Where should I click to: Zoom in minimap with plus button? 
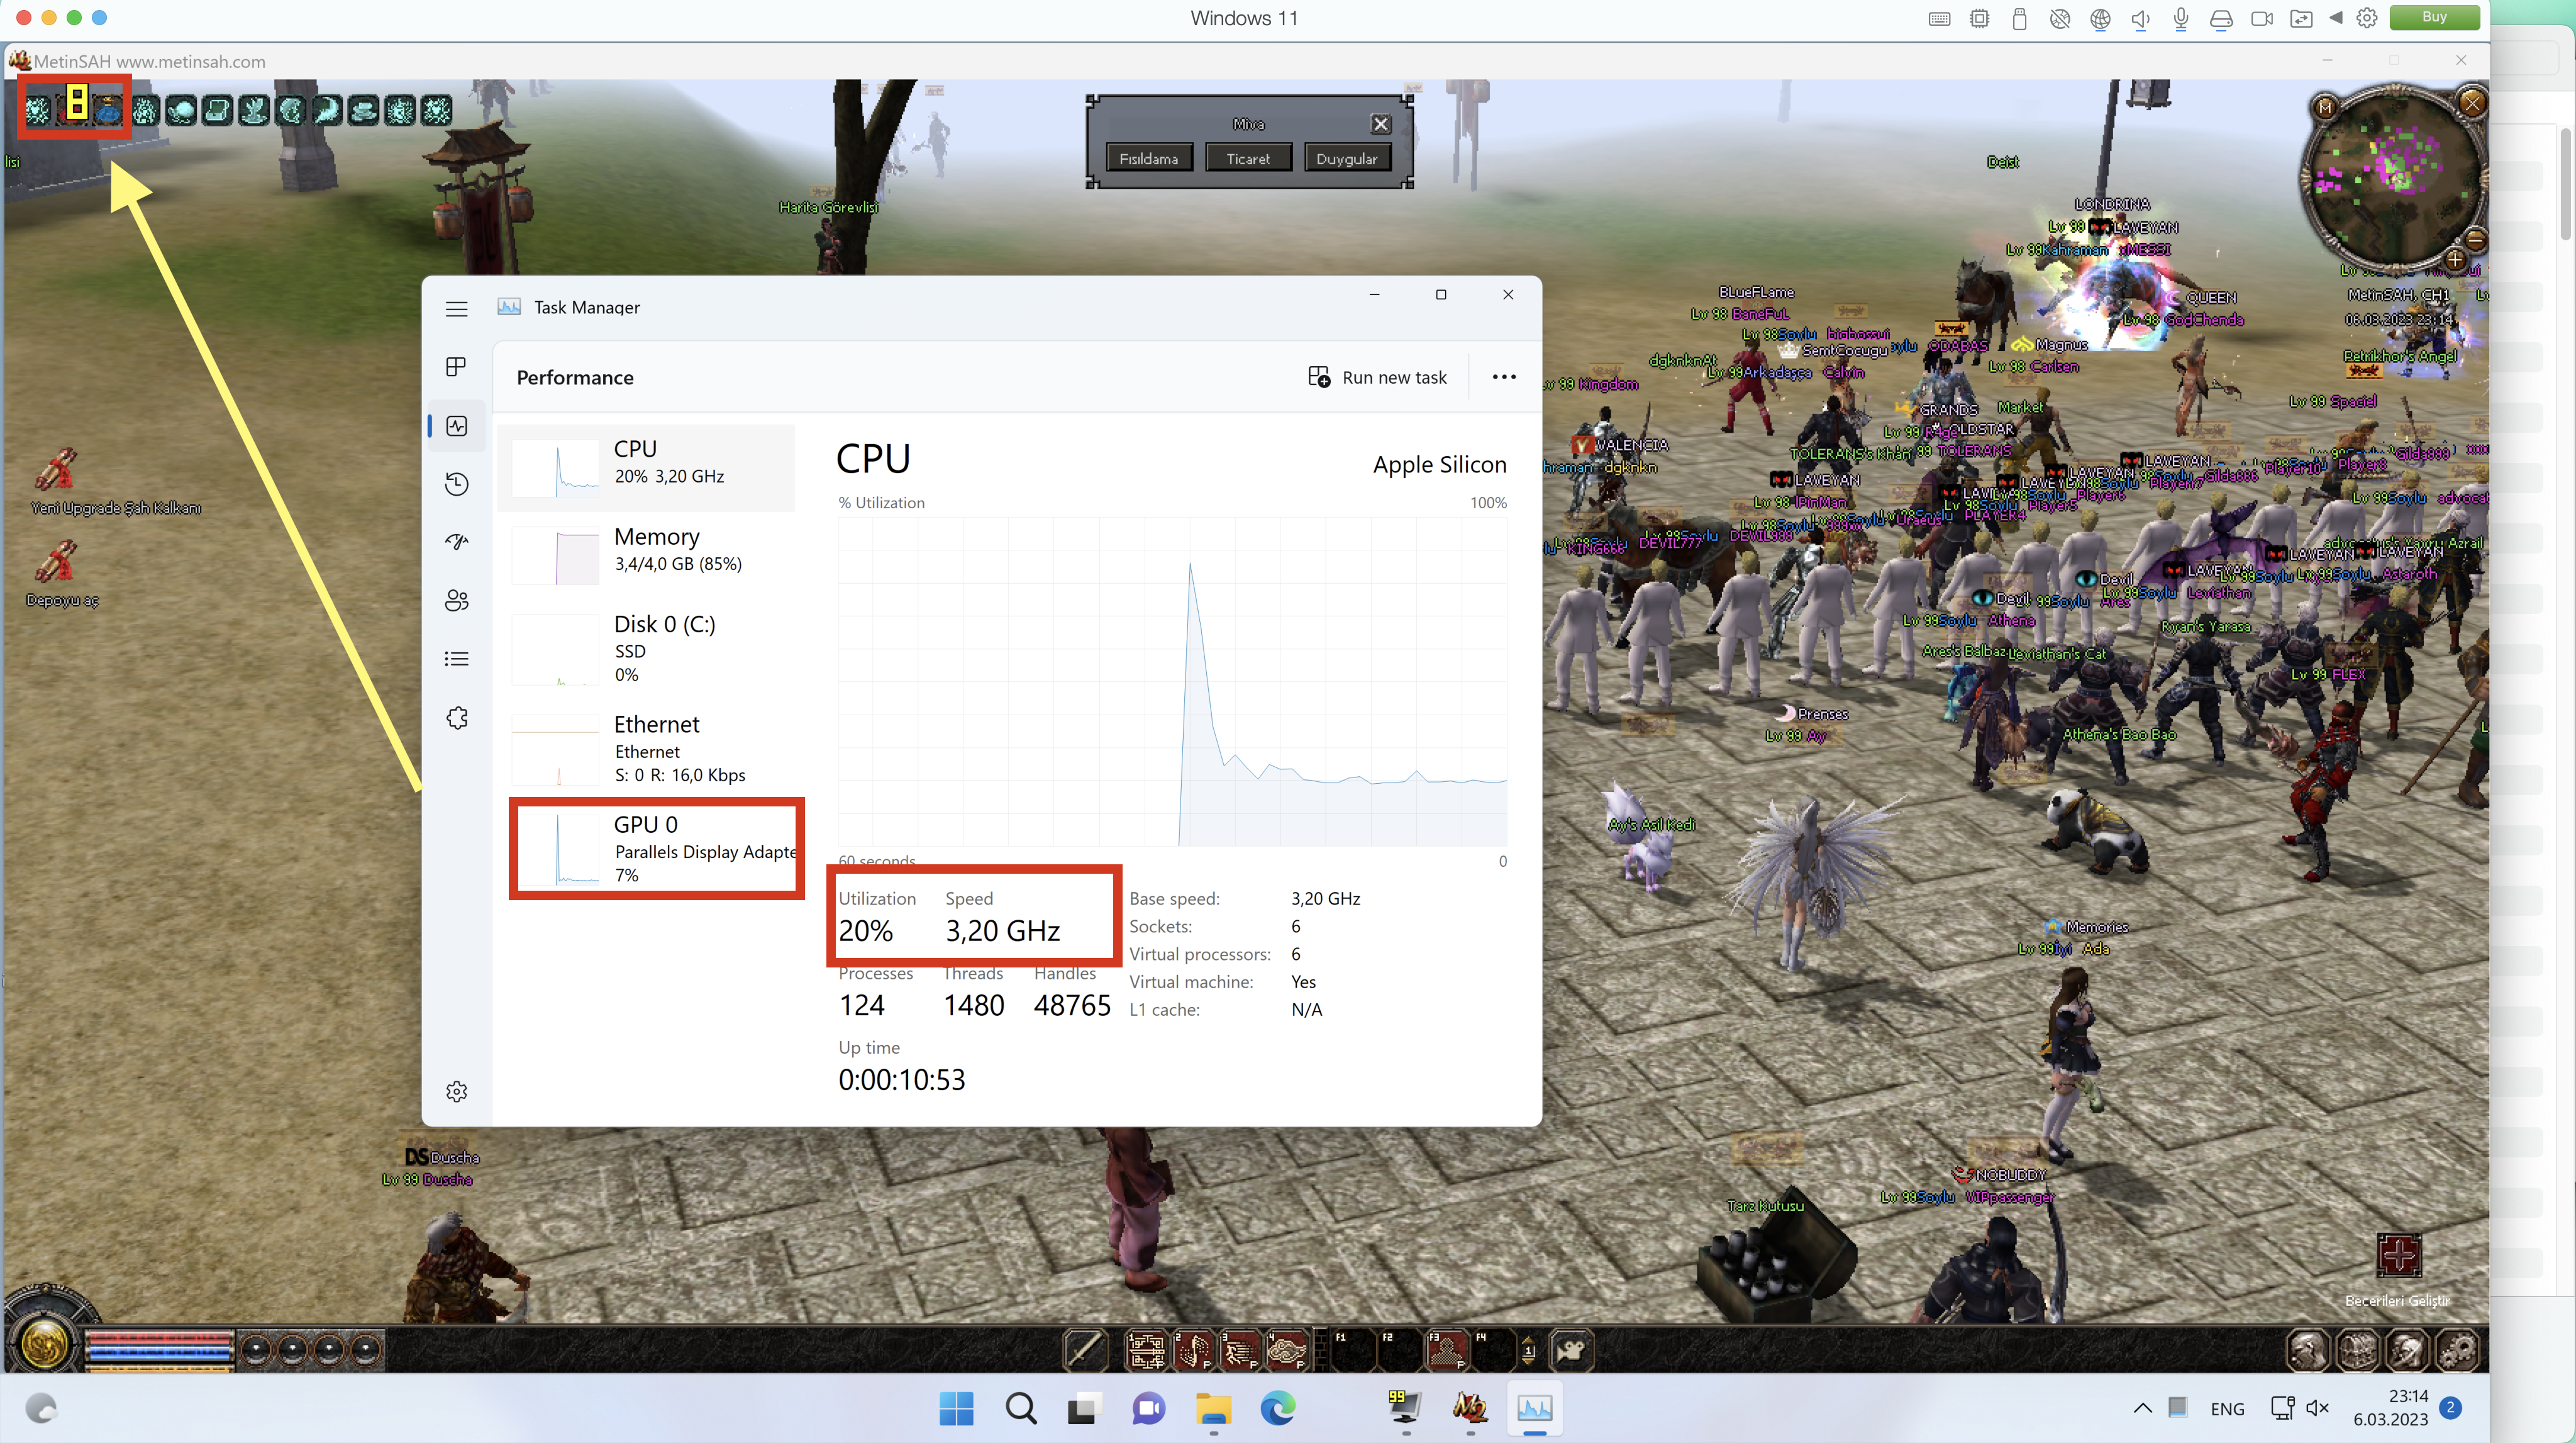click(2454, 261)
